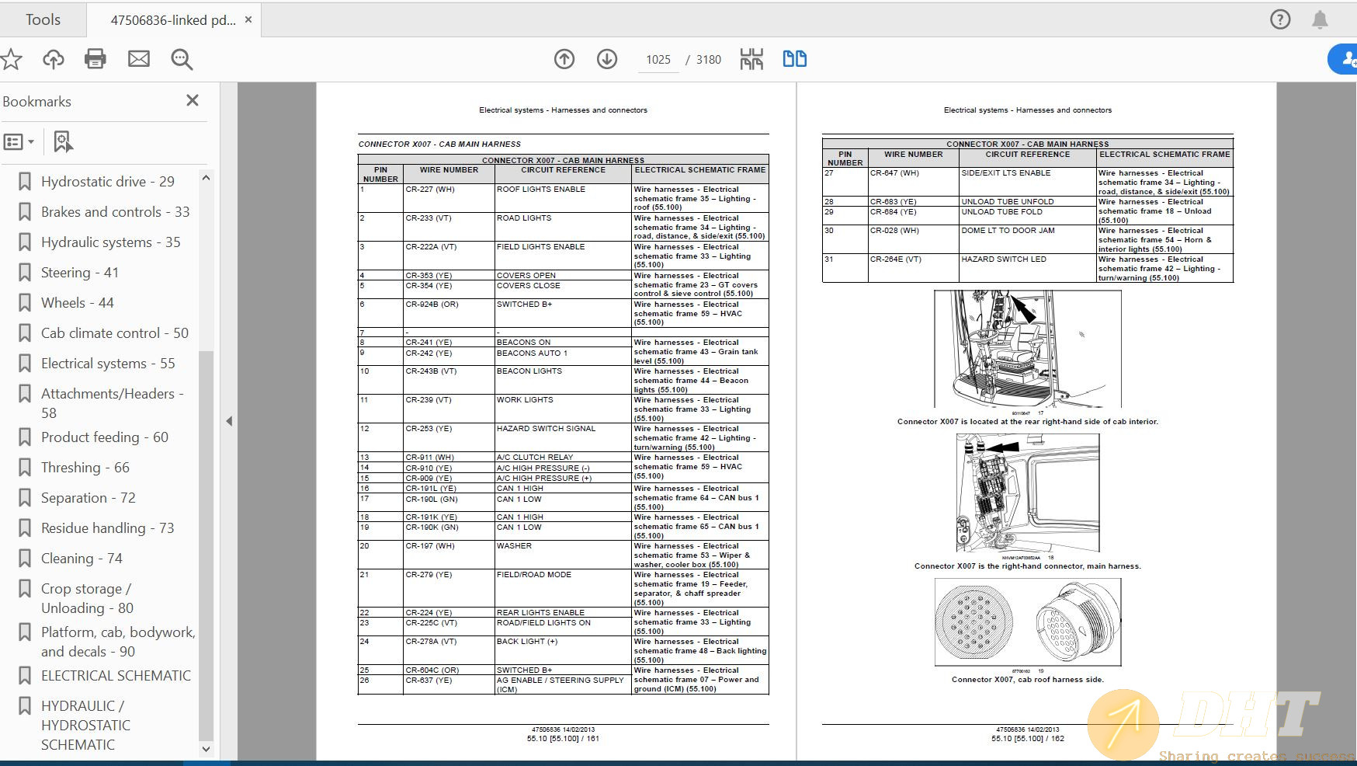Click 'ROOF LIGHTS ENABLE' table cell

(563, 197)
